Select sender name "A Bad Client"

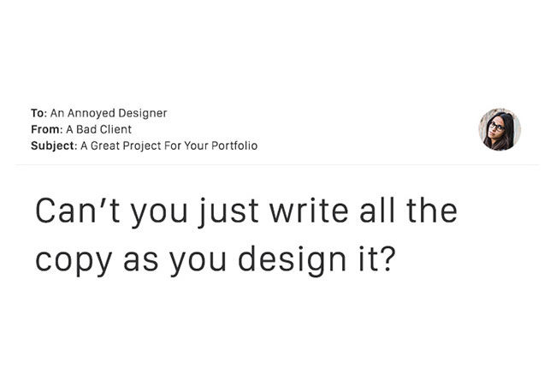pos(98,129)
